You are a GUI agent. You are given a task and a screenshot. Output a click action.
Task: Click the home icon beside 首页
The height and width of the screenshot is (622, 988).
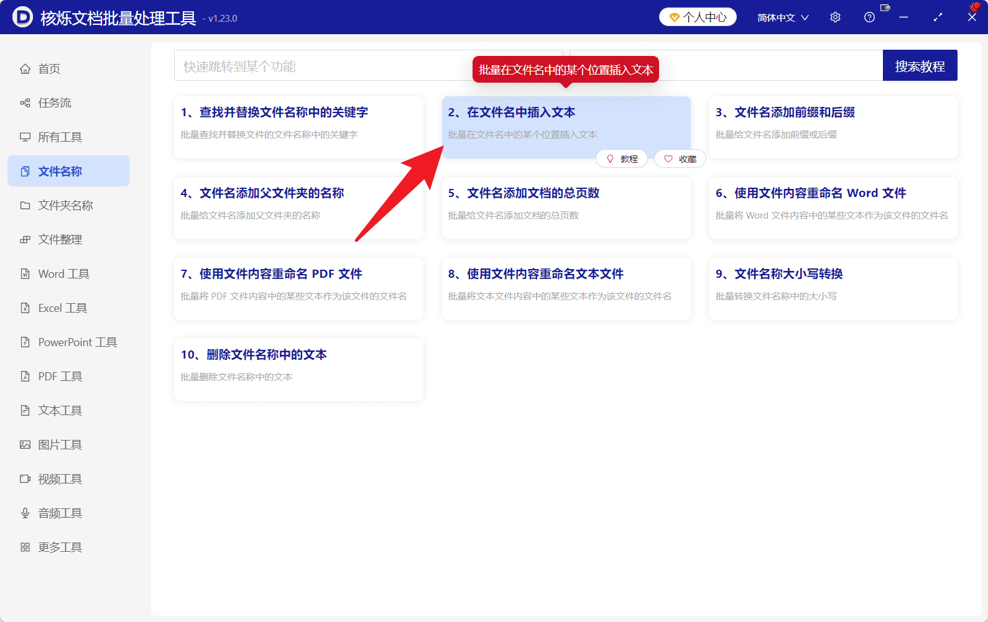[x=25, y=69]
